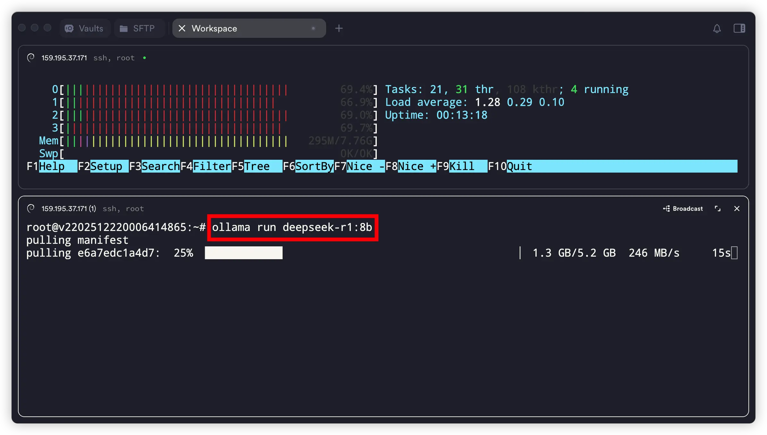
Task: Click Broadcast icon in lower pane
Action: coord(666,209)
